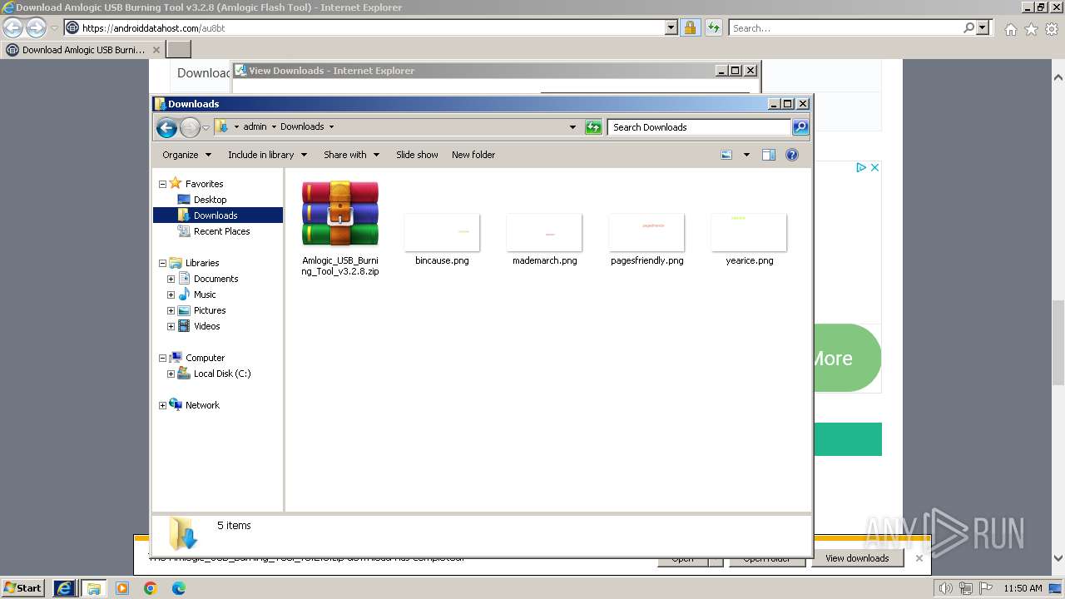This screenshot has height=599, width=1065.
Task: Open Edge from taskbar
Action: [x=178, y=588]
